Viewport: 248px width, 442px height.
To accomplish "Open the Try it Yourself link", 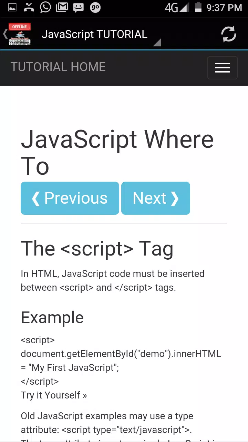I will click(x=54, y=395).
